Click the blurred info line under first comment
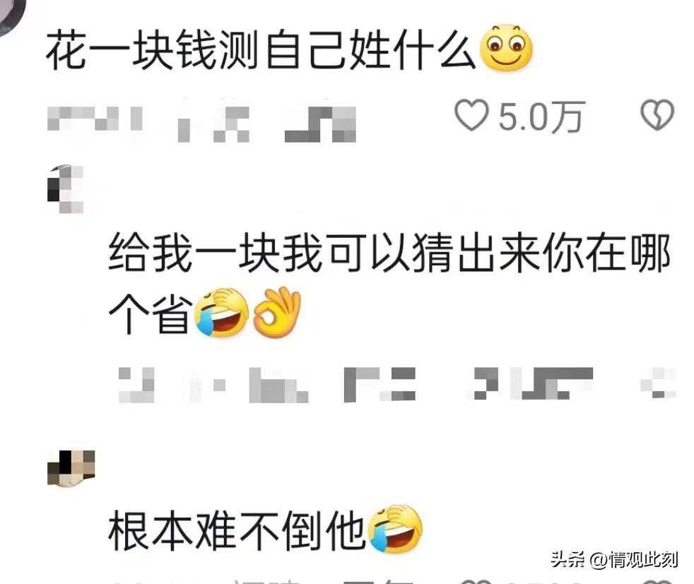694x584 pixels. click(202, 124)
